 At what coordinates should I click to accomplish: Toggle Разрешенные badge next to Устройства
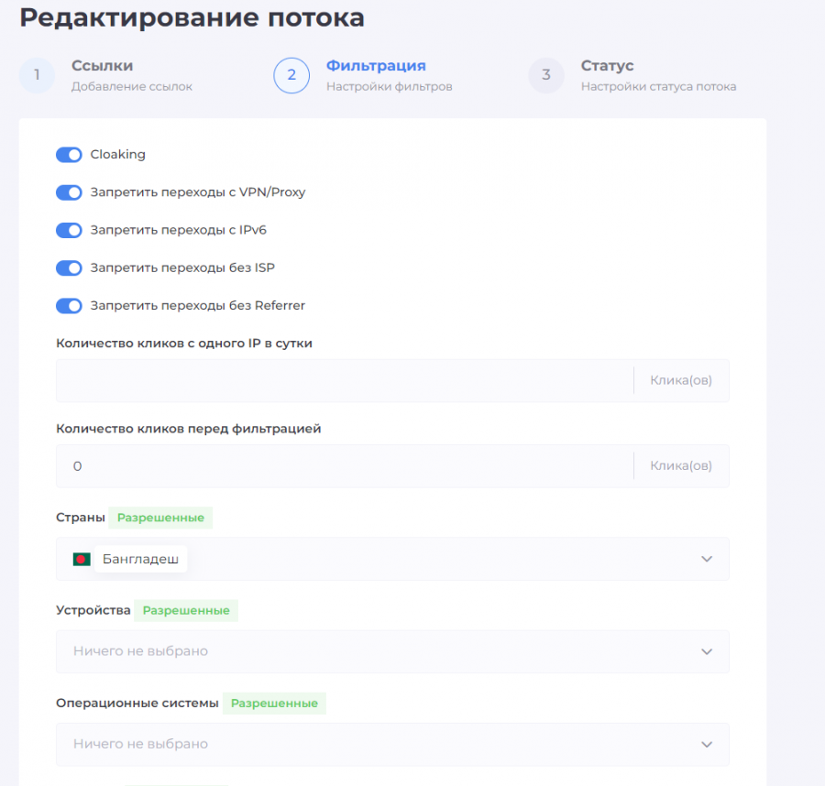click(x=186, y=611)
